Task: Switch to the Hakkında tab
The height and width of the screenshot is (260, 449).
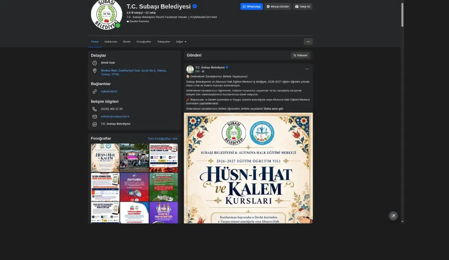Action: click(x=111, y=42)
